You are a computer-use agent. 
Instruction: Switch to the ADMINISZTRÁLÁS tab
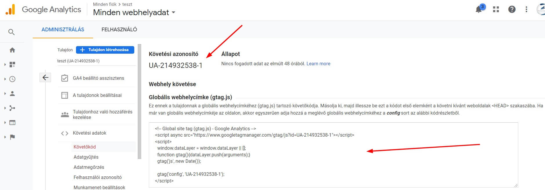coord(63,30)
